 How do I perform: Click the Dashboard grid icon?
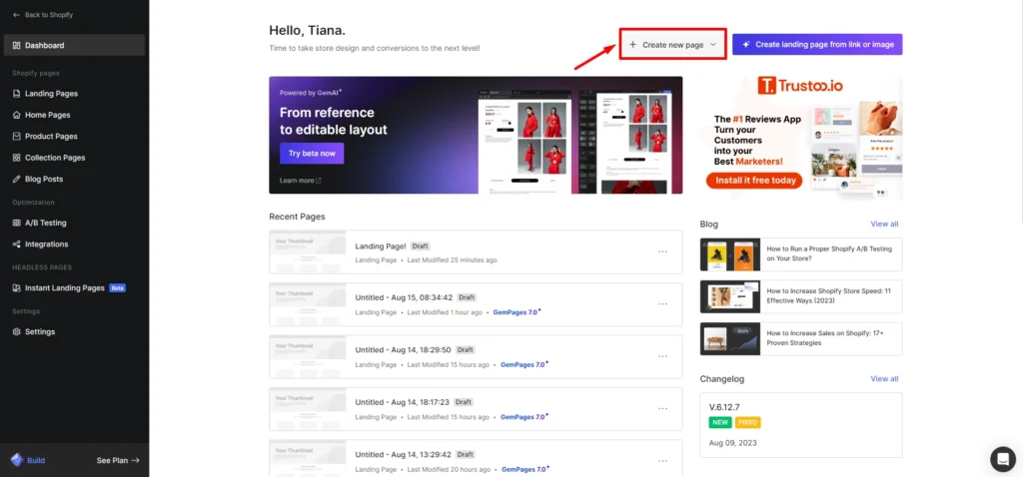16,45
